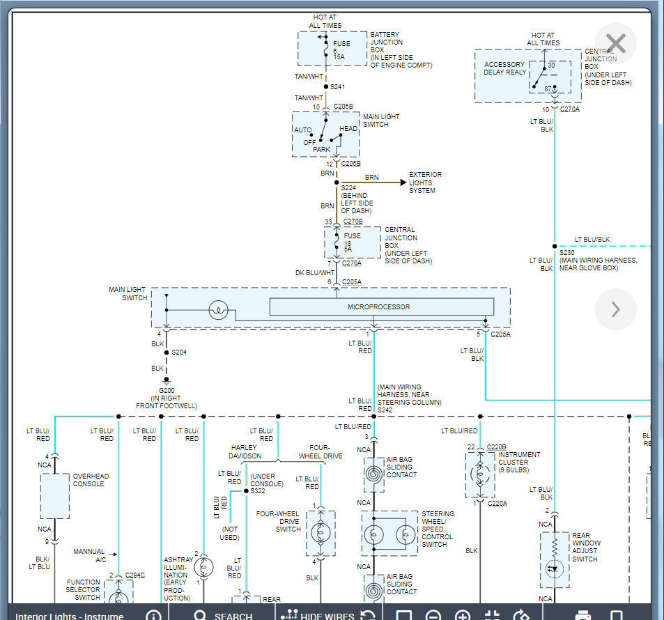The width and height of the screenshot is (664, 620).
Task: Click the Interior Lights diagram title
Action: coord(70,616)
